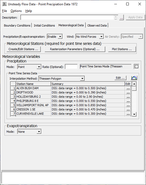Screen dimensions: 146x185
Task: Click the stations table scroll down arrow
Action: (x=134, y=114)
